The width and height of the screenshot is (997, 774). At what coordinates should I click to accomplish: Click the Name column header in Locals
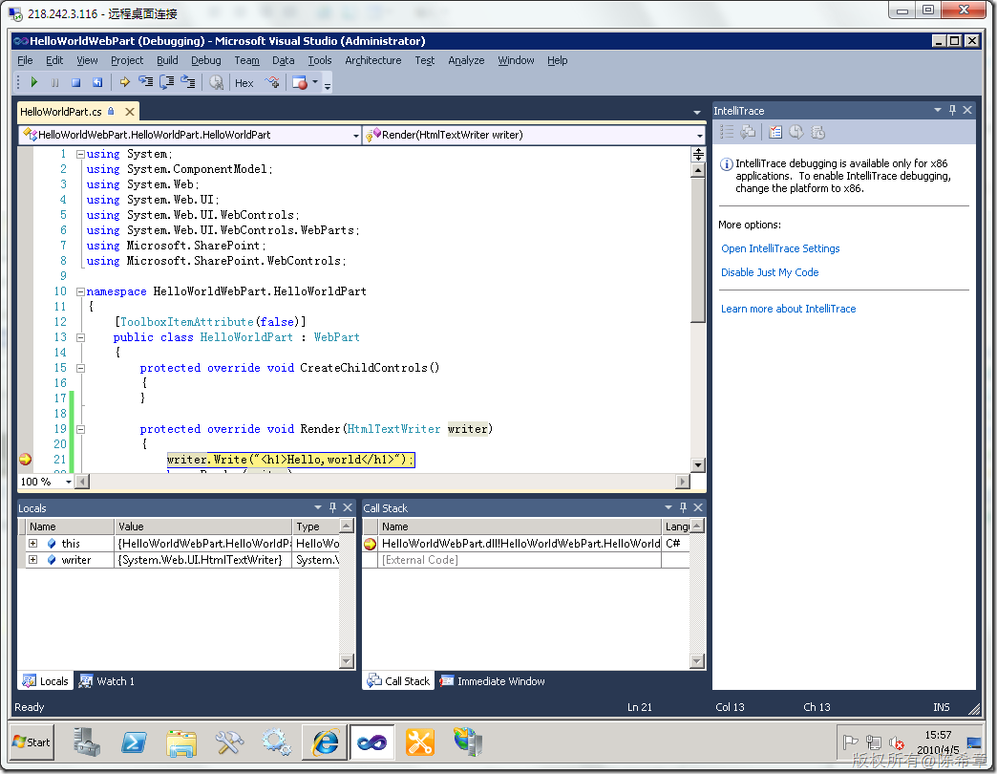(x=70, y=527)
